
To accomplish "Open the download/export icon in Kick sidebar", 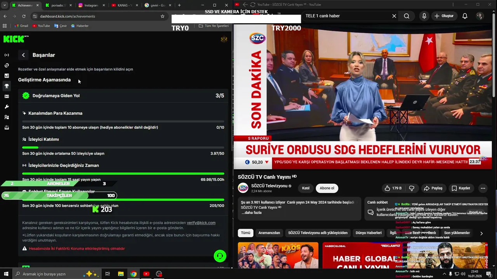I will [x=7, y=127].
